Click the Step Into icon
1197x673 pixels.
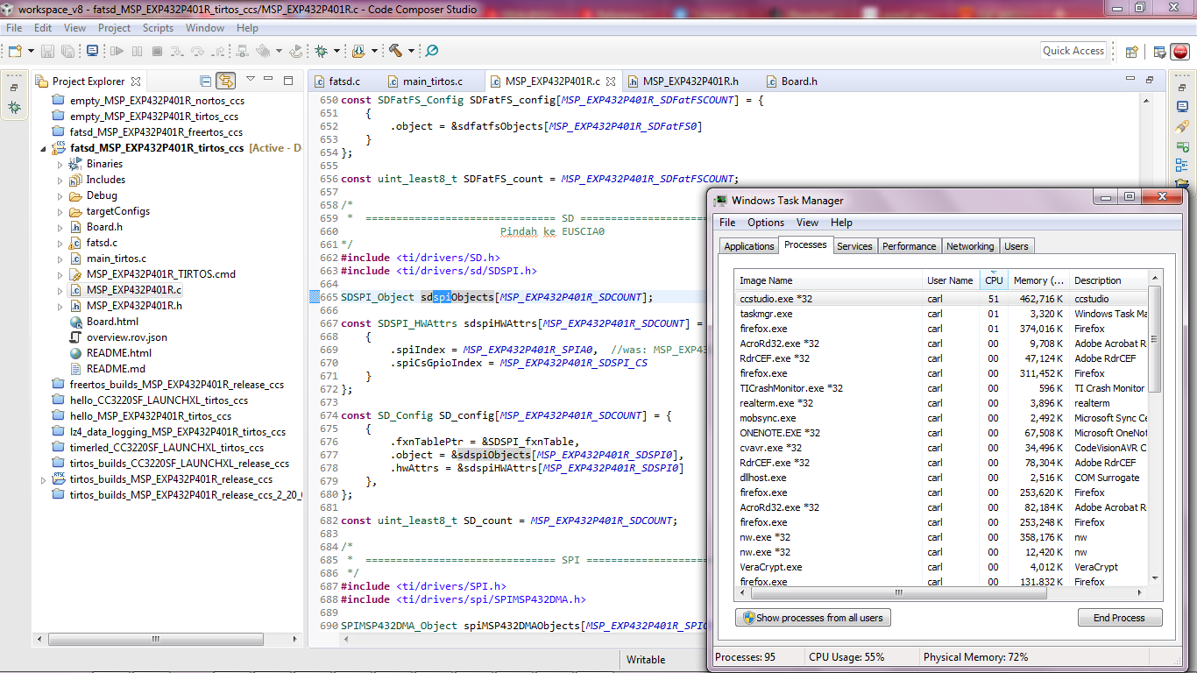click(177, 51)
